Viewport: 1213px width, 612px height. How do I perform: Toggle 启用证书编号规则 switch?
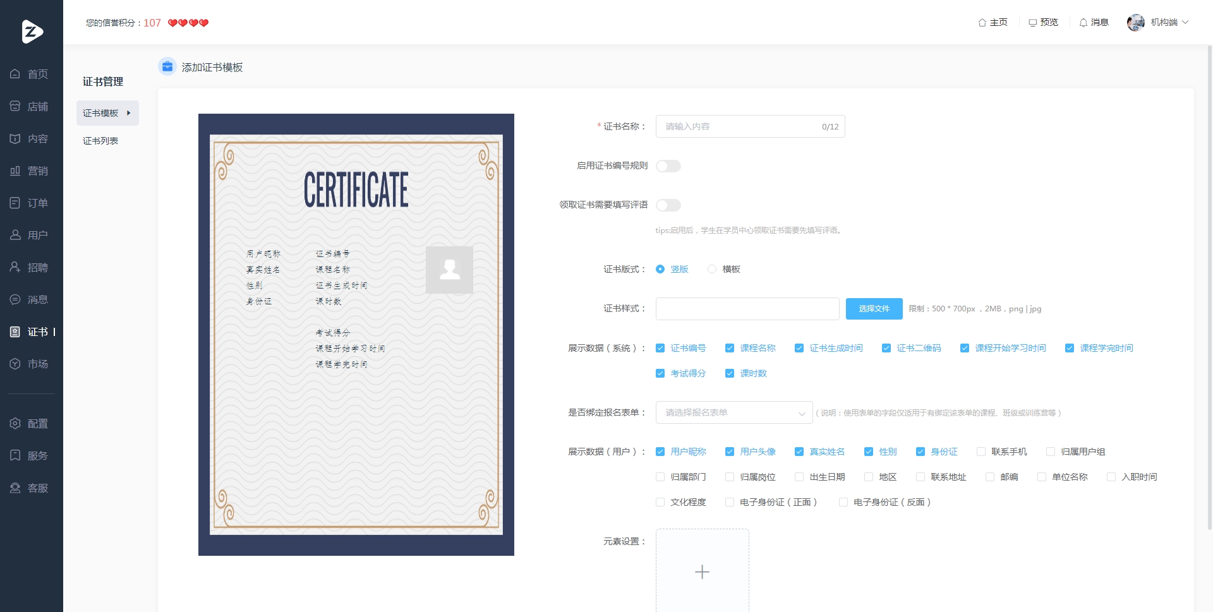pos(668,166)
